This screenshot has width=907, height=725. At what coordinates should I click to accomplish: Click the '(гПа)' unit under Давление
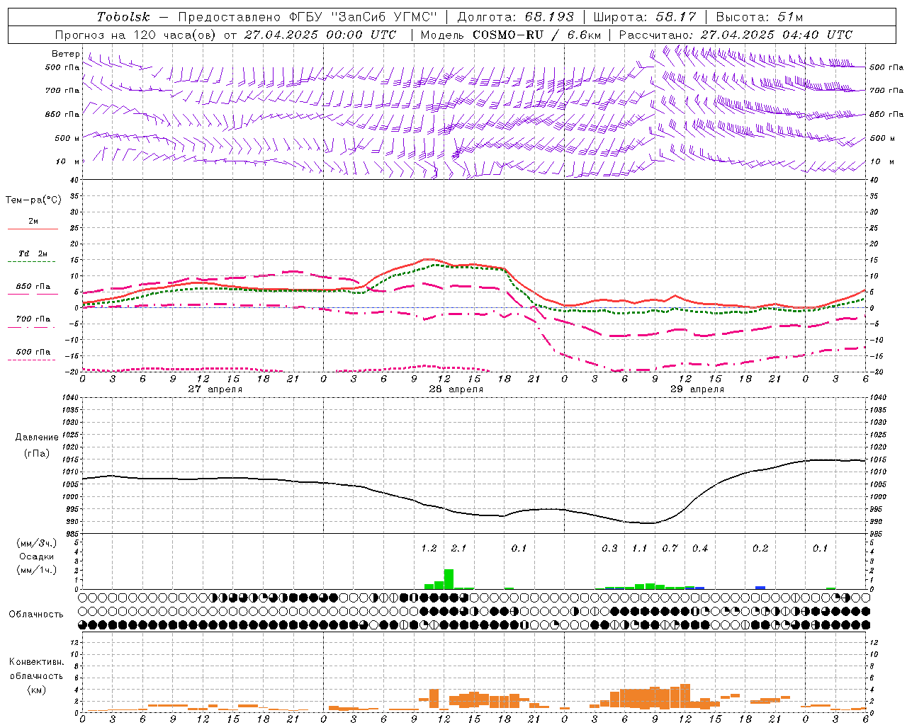point(37,454)
